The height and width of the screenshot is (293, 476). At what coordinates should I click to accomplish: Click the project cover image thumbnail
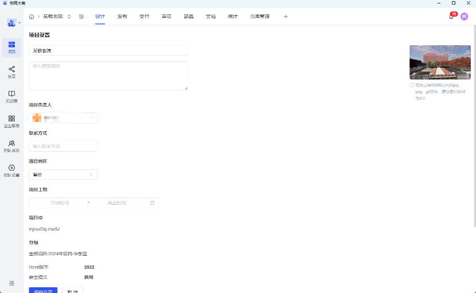click(440, 62)
